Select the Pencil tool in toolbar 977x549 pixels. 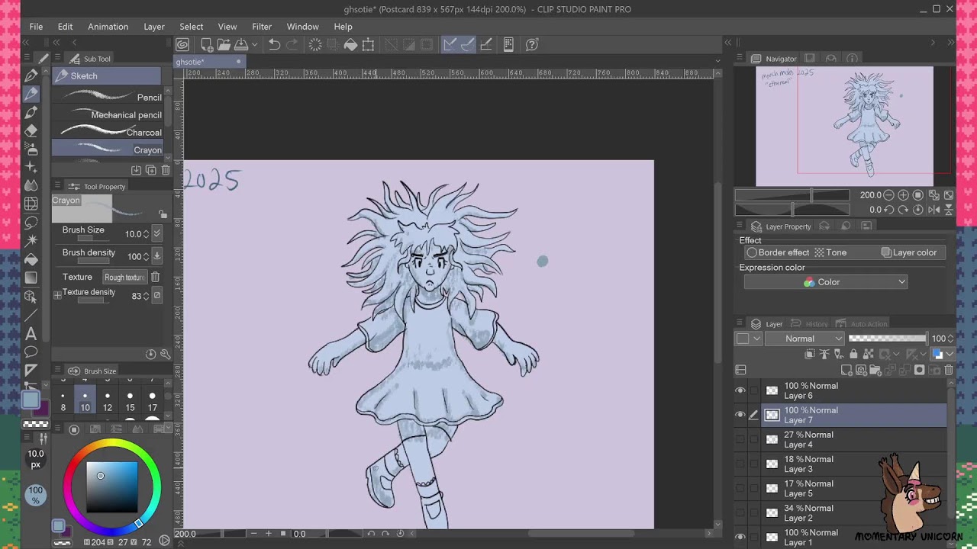click(x=31, y=94)
